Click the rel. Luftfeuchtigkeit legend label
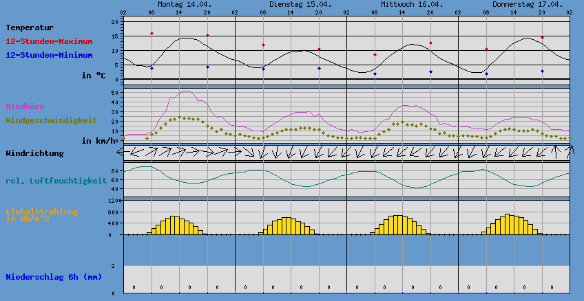 [x=56, y=181]
